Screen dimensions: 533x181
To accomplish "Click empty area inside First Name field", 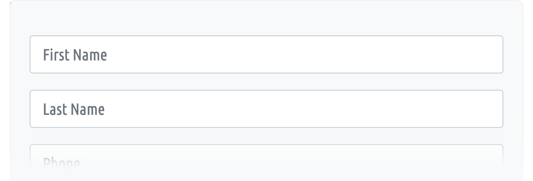I will [302, 54].
